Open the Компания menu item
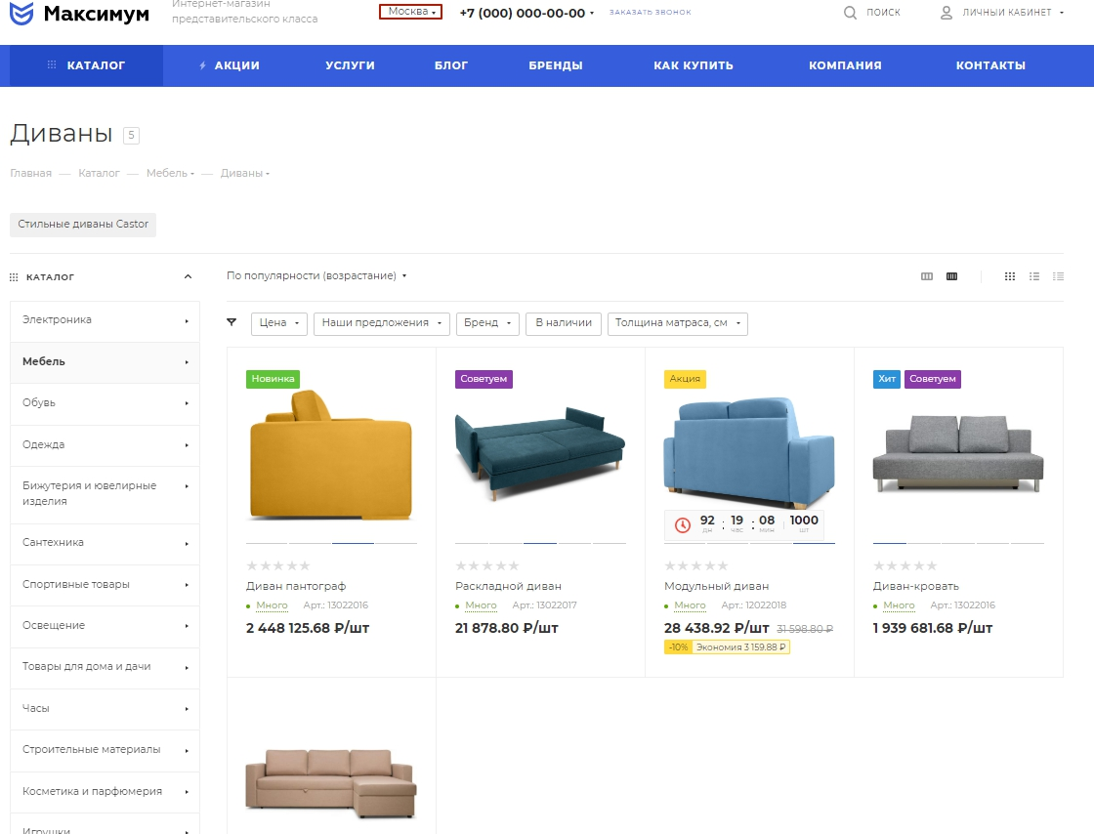 845,65
